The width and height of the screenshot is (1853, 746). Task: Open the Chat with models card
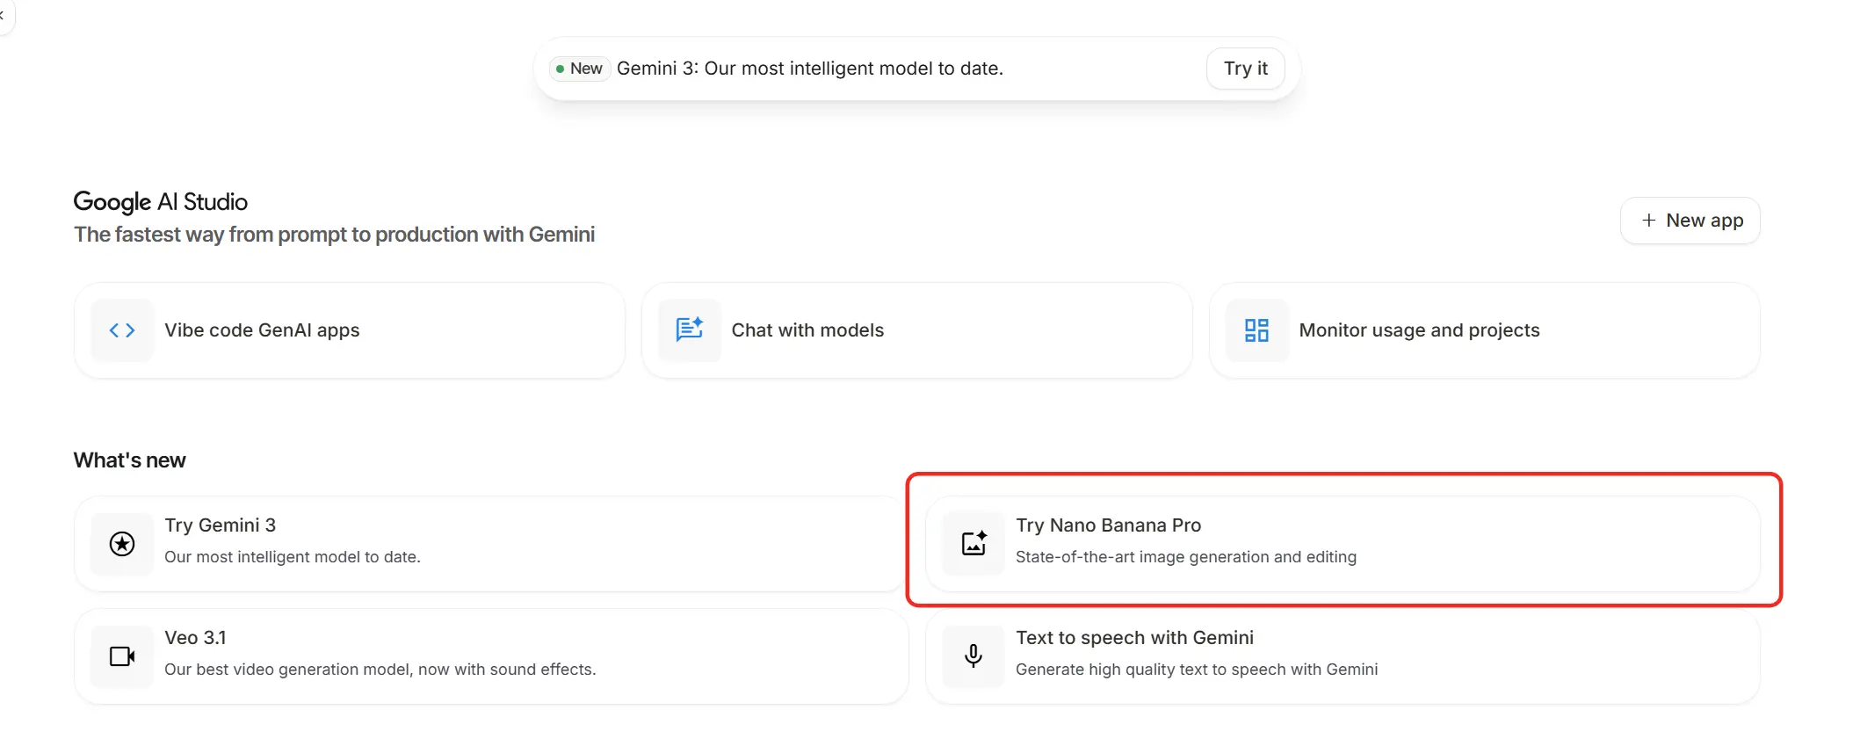916,330
